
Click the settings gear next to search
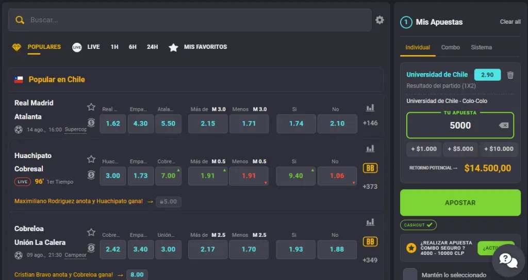(x=379, y=20)
